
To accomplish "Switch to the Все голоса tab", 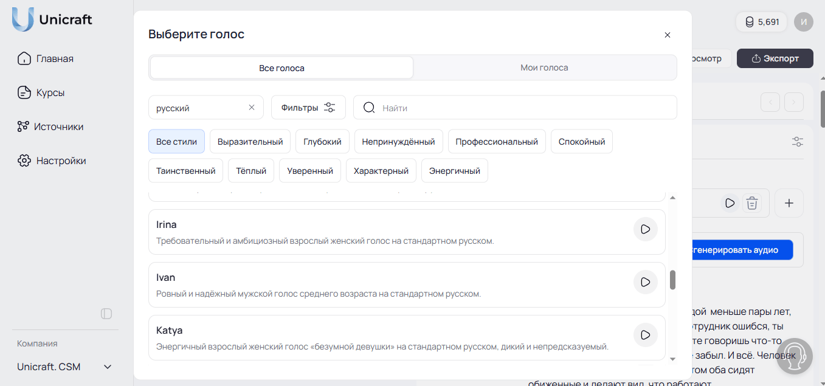I will 281,67.
